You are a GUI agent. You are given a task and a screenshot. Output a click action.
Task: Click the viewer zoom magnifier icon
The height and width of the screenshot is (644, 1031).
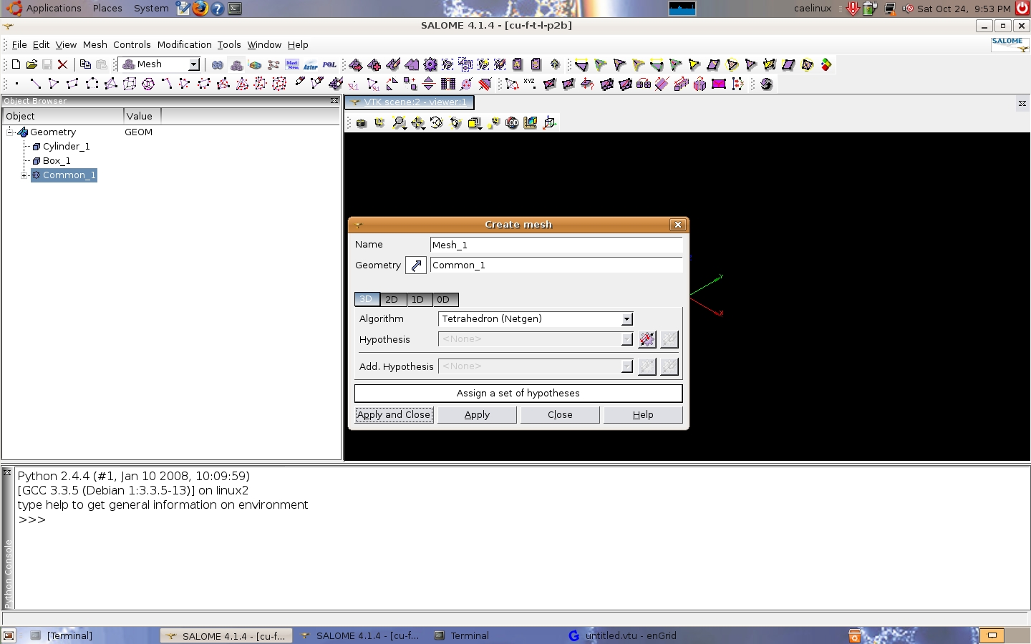pos(400,123)
